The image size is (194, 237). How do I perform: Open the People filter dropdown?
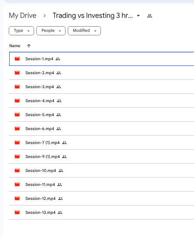click(51, 31)
